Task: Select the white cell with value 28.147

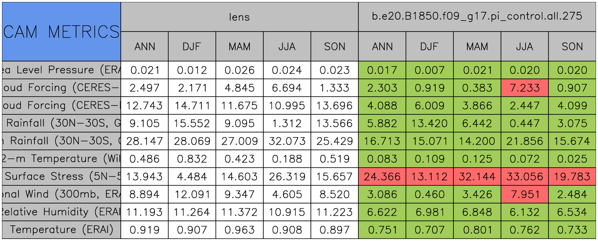Action: (145, 141)
